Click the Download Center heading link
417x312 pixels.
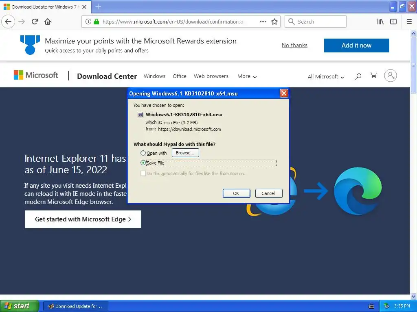click(x=107, y=76)
